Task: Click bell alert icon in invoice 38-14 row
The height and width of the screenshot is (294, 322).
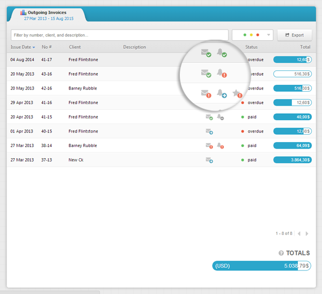Action: pos(220,145)
